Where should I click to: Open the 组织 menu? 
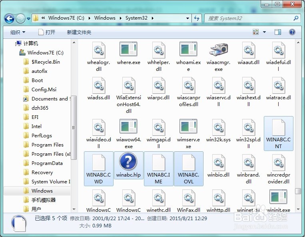click(x=18, y=32)
